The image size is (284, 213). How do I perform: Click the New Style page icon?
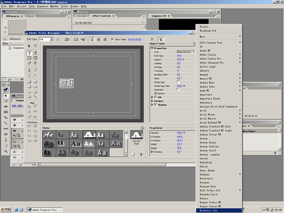point(133,154)
